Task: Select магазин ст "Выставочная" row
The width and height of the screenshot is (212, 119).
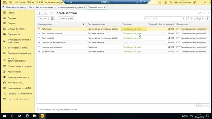Action: tap(123, 43)
